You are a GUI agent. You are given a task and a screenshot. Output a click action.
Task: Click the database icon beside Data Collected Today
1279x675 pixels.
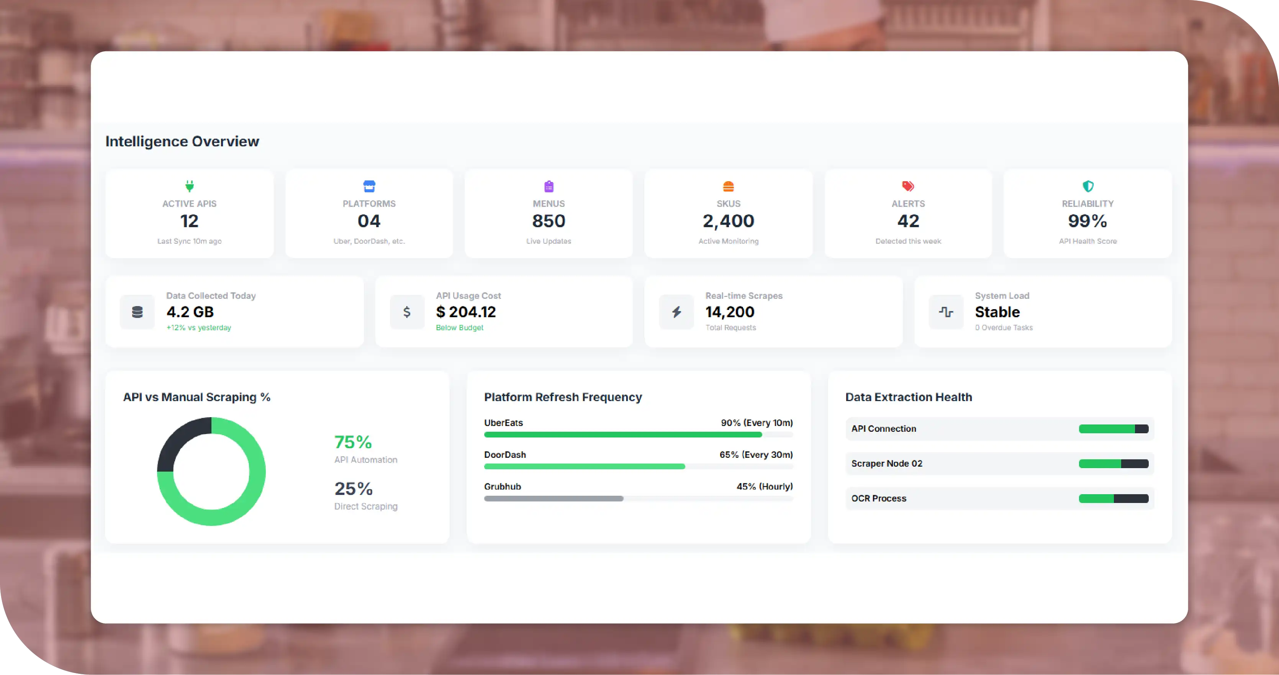click(137, 312)
